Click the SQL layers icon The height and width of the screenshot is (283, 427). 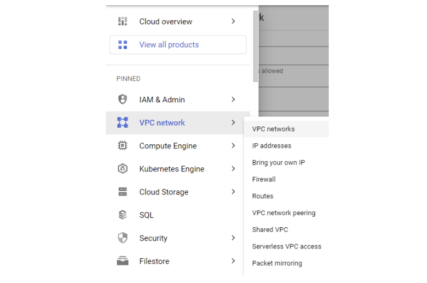(122, 215)
